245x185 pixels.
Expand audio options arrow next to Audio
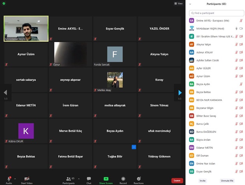(x=15, y=179)
